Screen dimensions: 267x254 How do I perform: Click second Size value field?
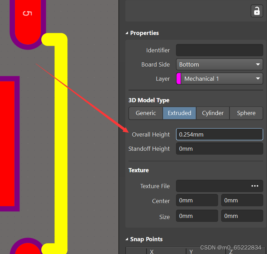pyautogui.click(x=242, y=216)
